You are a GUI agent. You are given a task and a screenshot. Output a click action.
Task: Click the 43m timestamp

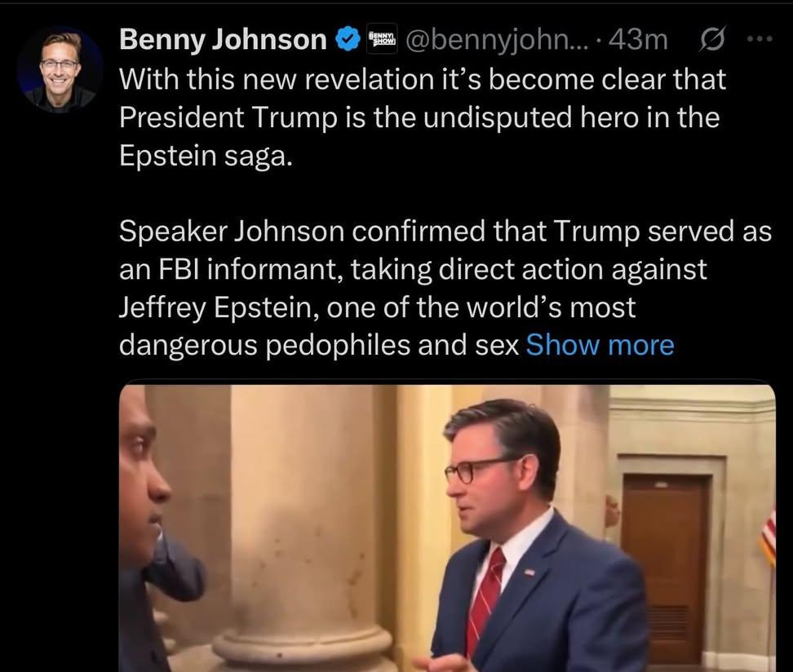click(x=638, y=40)
